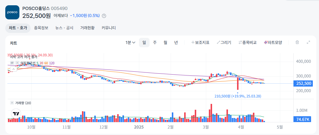This screenshot has width=319, height=135.
Task: Delete drawings using the trash can icon
Action: click(297, 43)
